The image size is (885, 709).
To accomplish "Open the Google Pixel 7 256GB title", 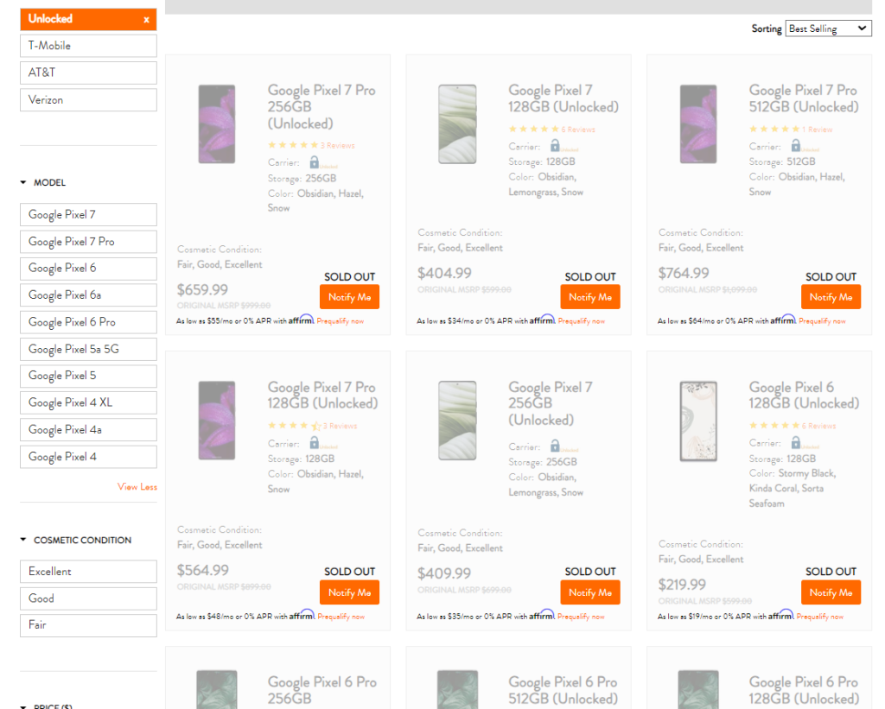I will click(551, 403).
